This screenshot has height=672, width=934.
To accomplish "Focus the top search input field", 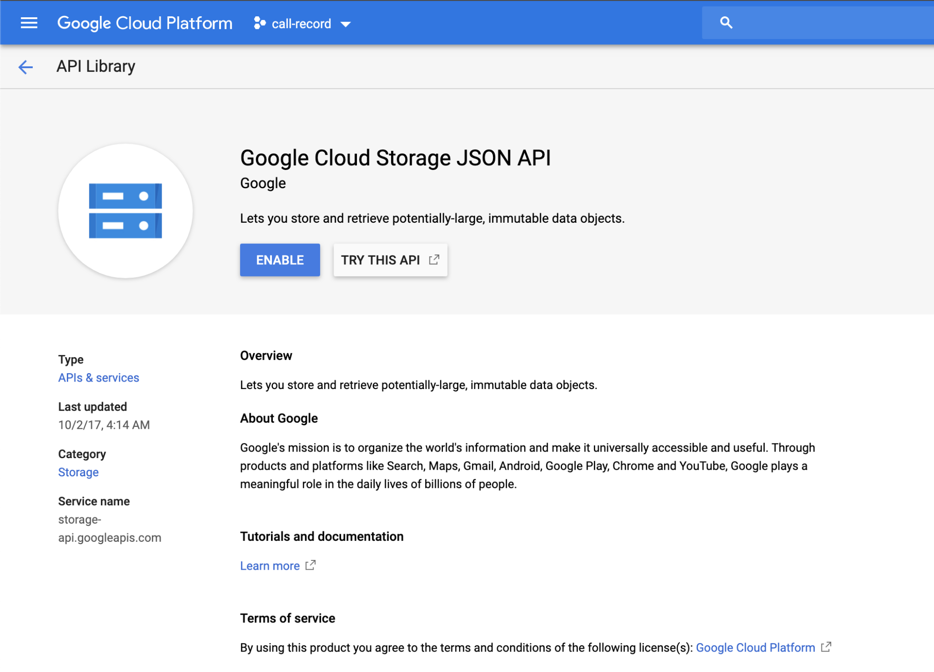I will (x=818, y=23).
